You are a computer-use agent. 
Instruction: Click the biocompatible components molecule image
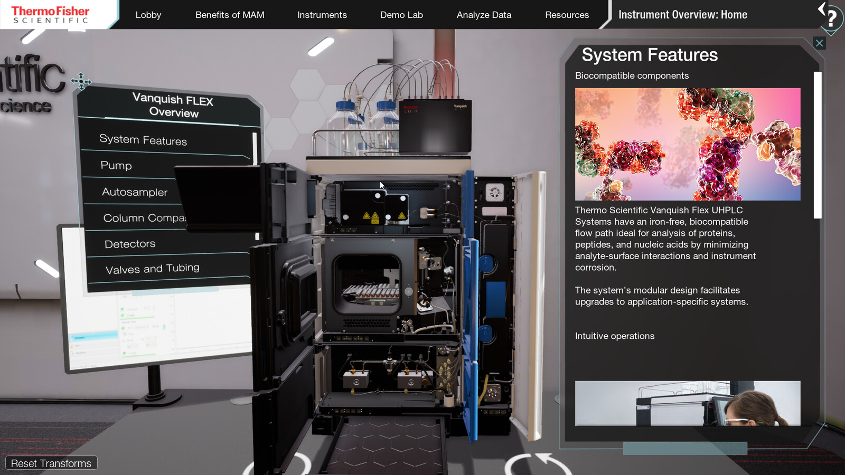[x=688, y=144]
